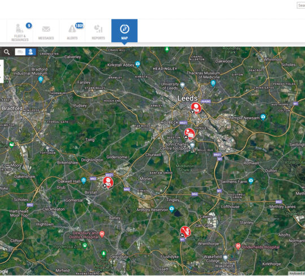Screen dimensions: 305x276
Task: Click the Ossett label
Action: point(163,269)
